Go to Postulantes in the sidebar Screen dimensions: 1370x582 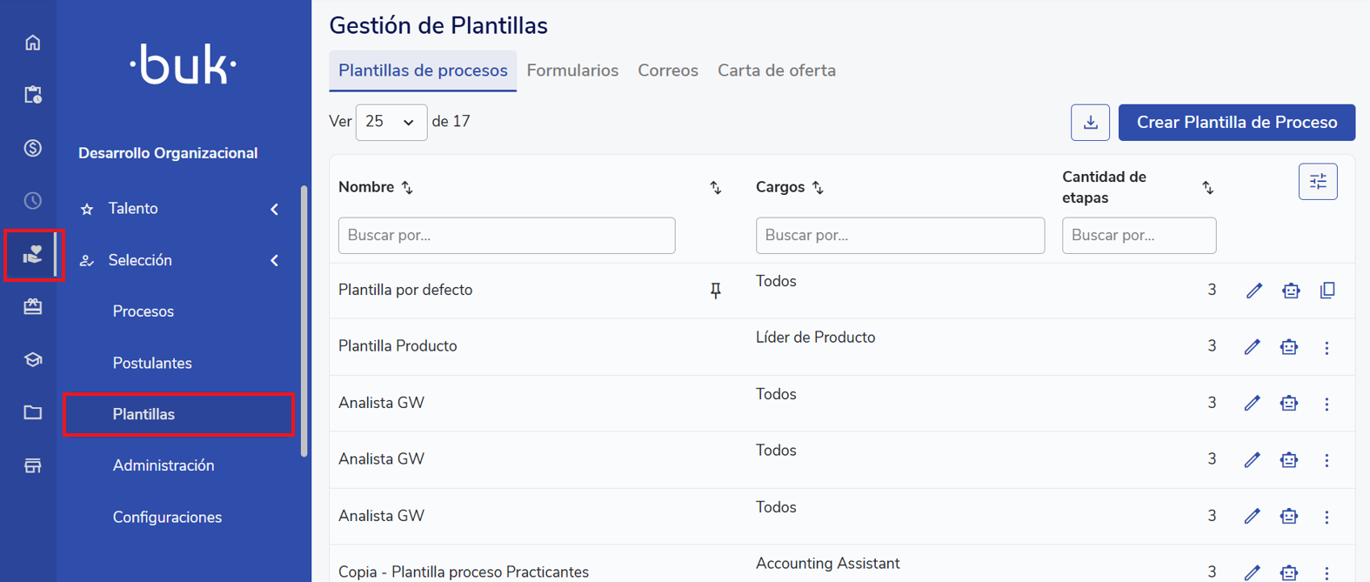[152, 363]
